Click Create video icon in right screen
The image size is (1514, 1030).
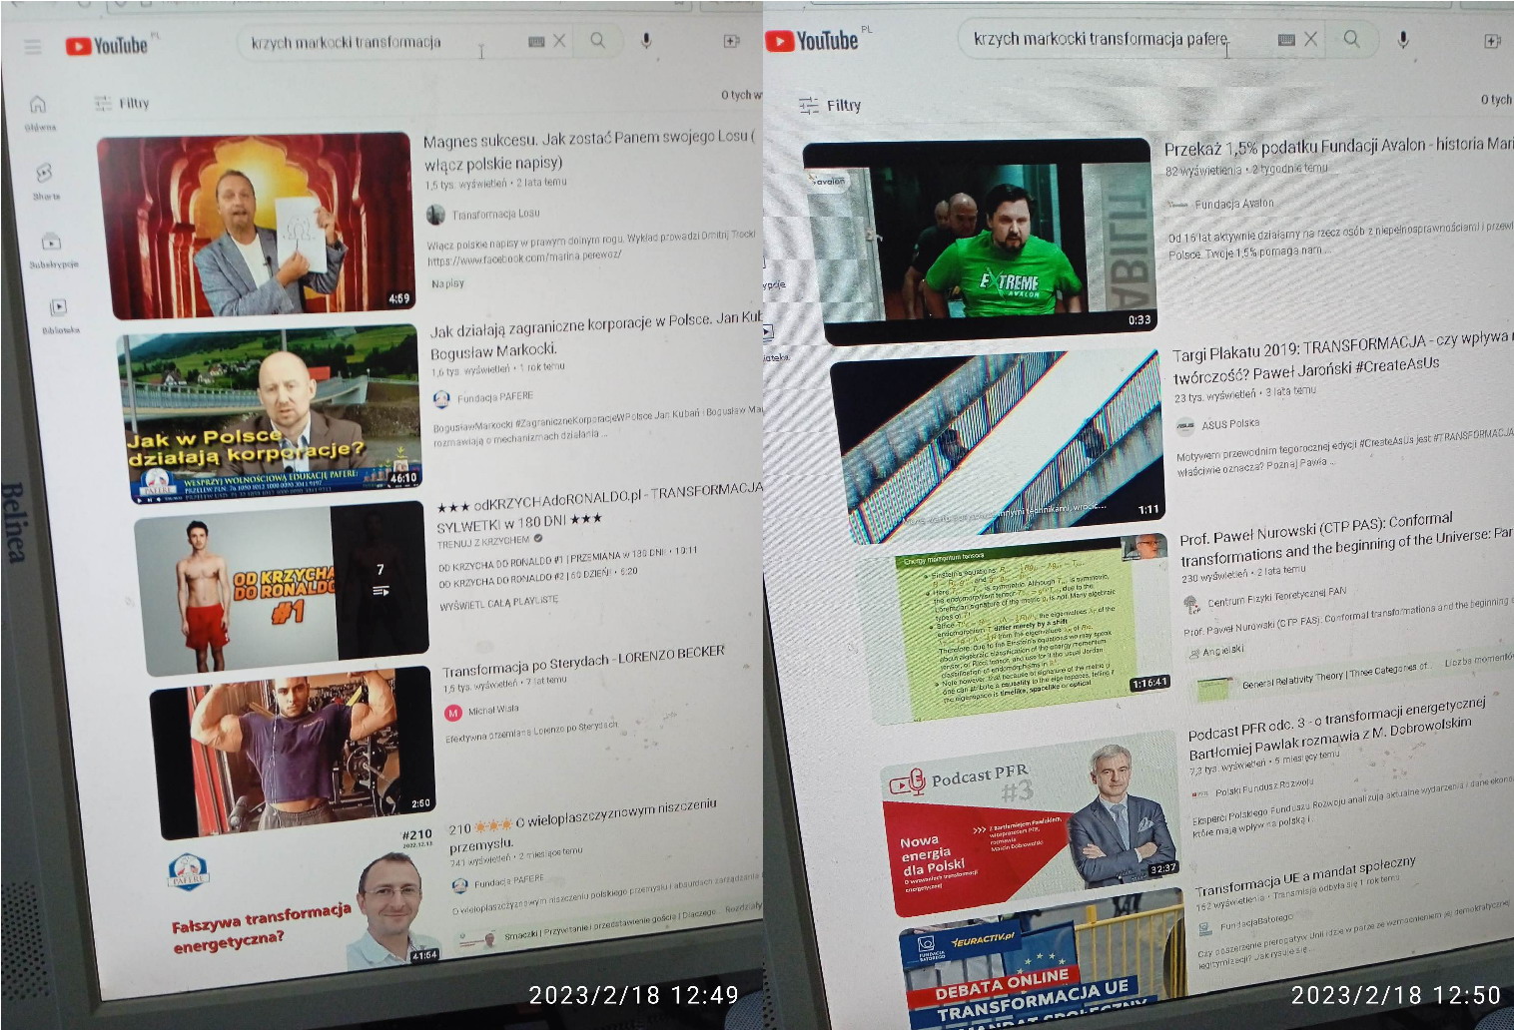[x=1493, y=41]
